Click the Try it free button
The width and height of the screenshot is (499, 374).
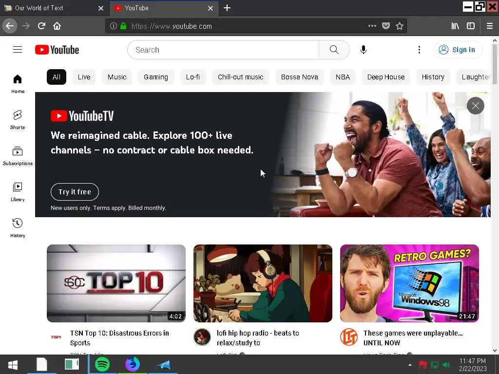[x=75, y=192]
